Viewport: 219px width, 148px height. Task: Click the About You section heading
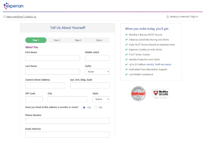pyautogui.click(x=32, y=47)
